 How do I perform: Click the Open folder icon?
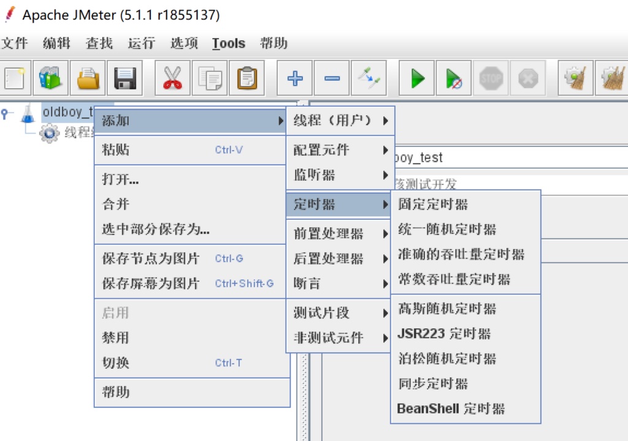click(88, 78)
